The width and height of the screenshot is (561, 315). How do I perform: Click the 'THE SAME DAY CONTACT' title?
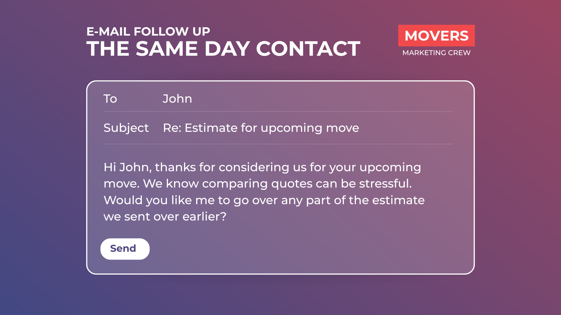223,48
